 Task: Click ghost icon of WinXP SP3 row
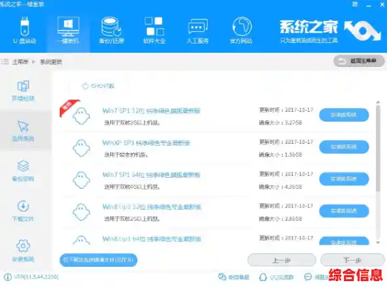click(x=81, y=148)
